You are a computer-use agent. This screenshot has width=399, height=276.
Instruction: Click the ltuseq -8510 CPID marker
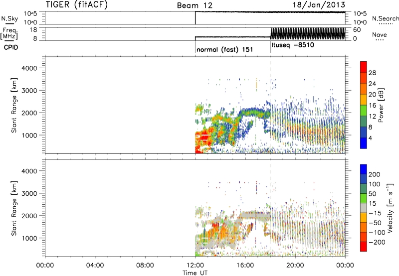click(x=293, y=45)
